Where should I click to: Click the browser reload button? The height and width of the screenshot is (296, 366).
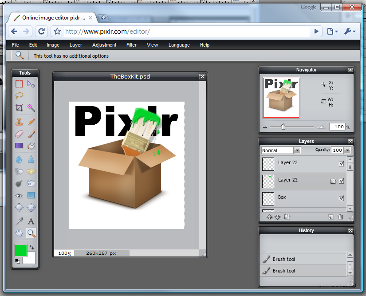[x=41, y=31]
